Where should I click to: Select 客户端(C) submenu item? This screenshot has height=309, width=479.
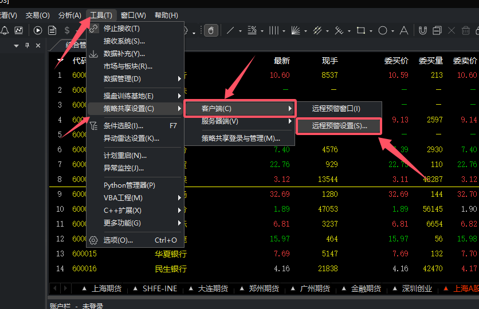(x=240, y=108)
